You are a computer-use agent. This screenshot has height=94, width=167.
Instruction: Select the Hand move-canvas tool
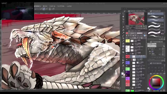point(123,16)
